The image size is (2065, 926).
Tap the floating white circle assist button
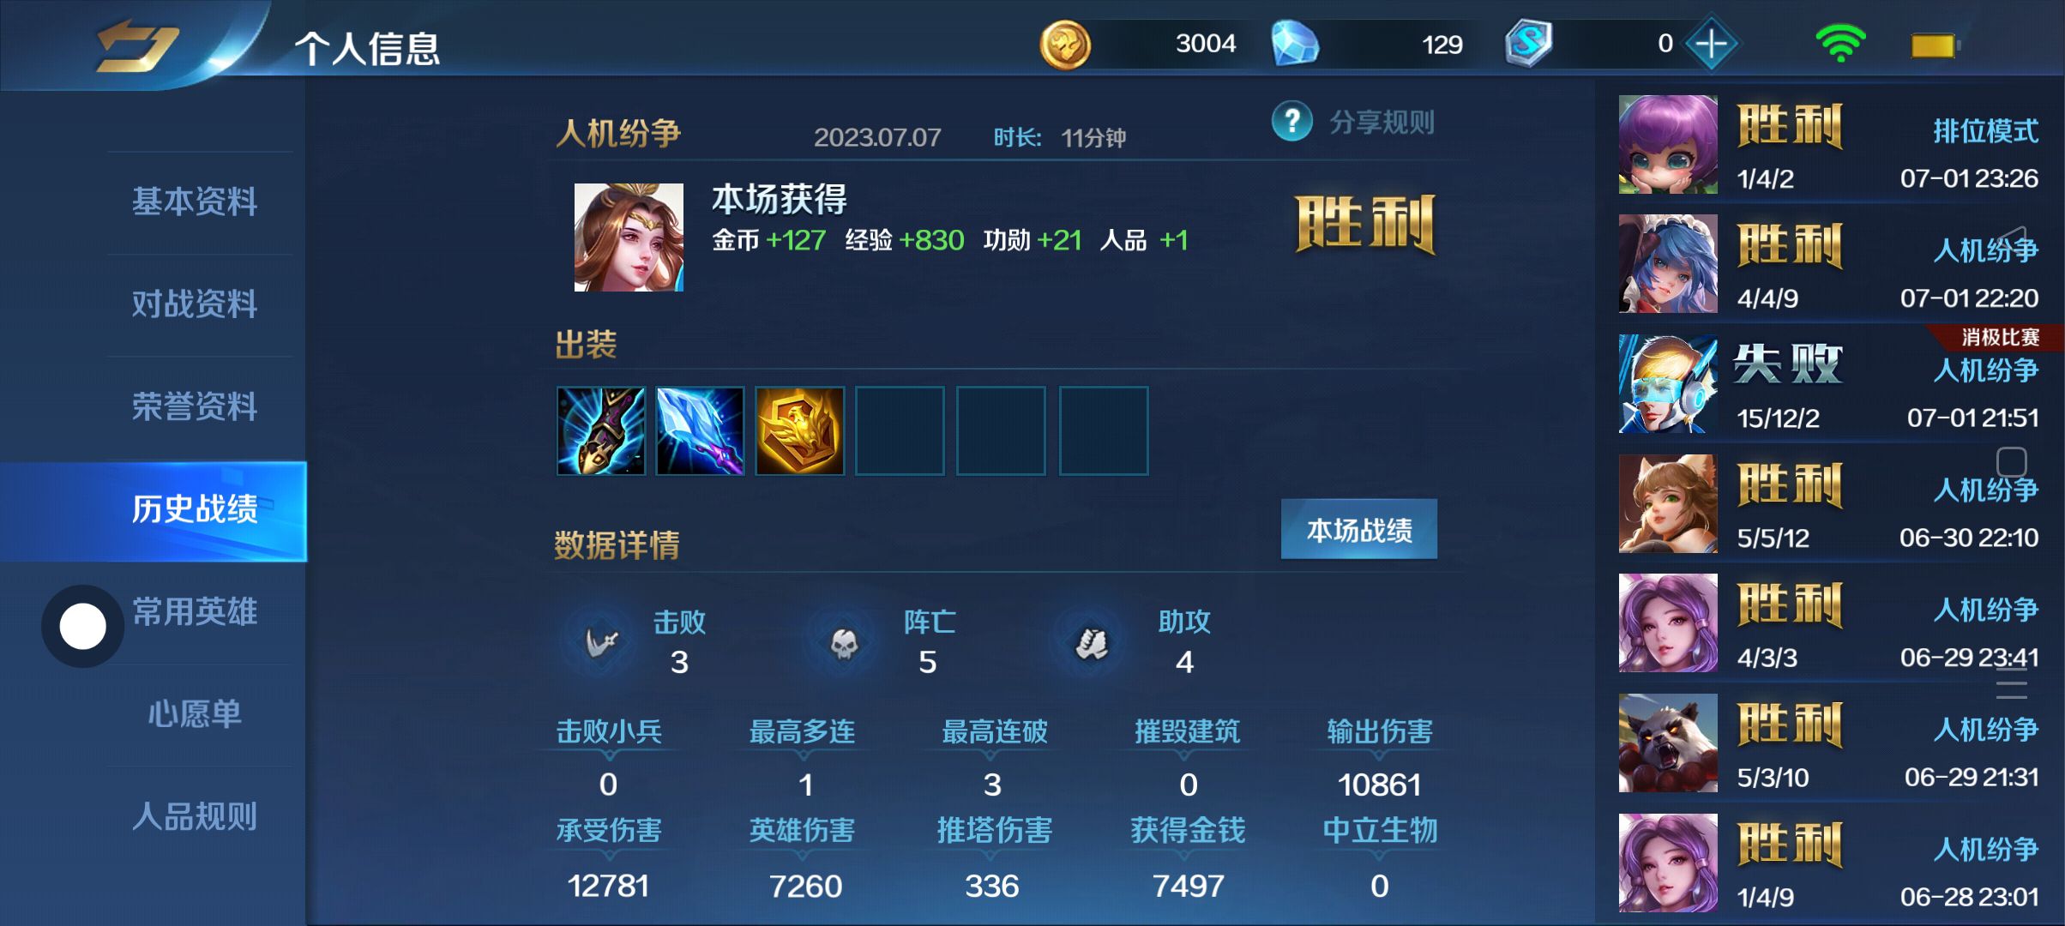83,627
